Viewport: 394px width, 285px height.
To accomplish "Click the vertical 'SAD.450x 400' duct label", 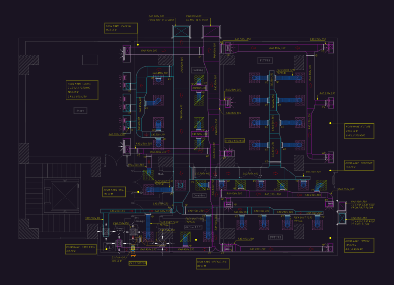I will [140, 105].
